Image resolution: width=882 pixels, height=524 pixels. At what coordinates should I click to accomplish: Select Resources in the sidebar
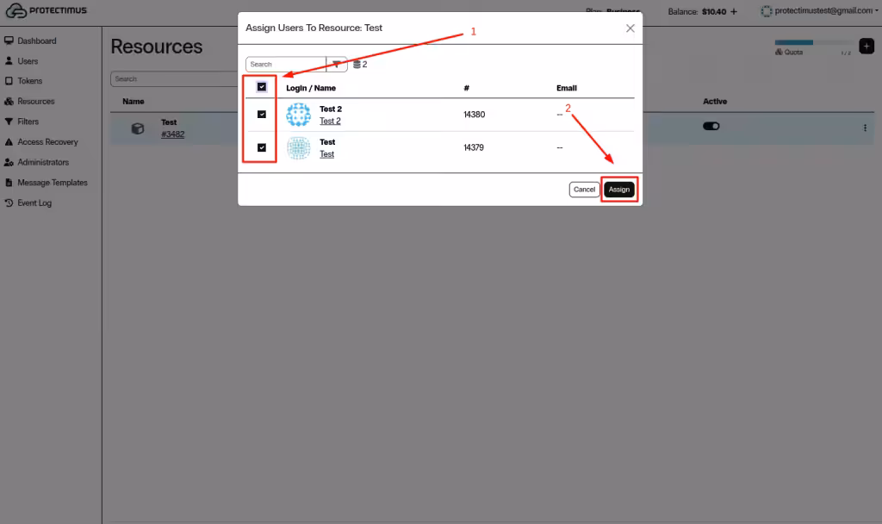[x=36, y=102]
